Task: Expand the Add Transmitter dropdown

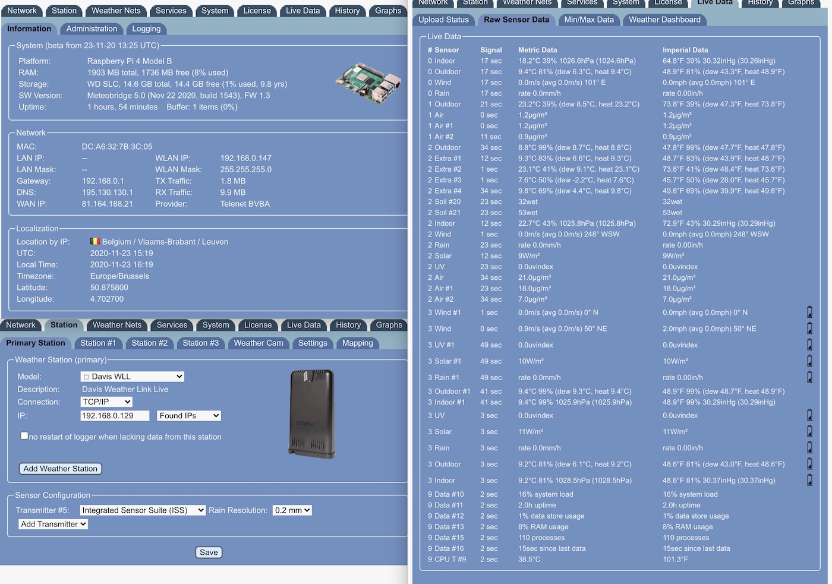Action: (x=53, y=524)
